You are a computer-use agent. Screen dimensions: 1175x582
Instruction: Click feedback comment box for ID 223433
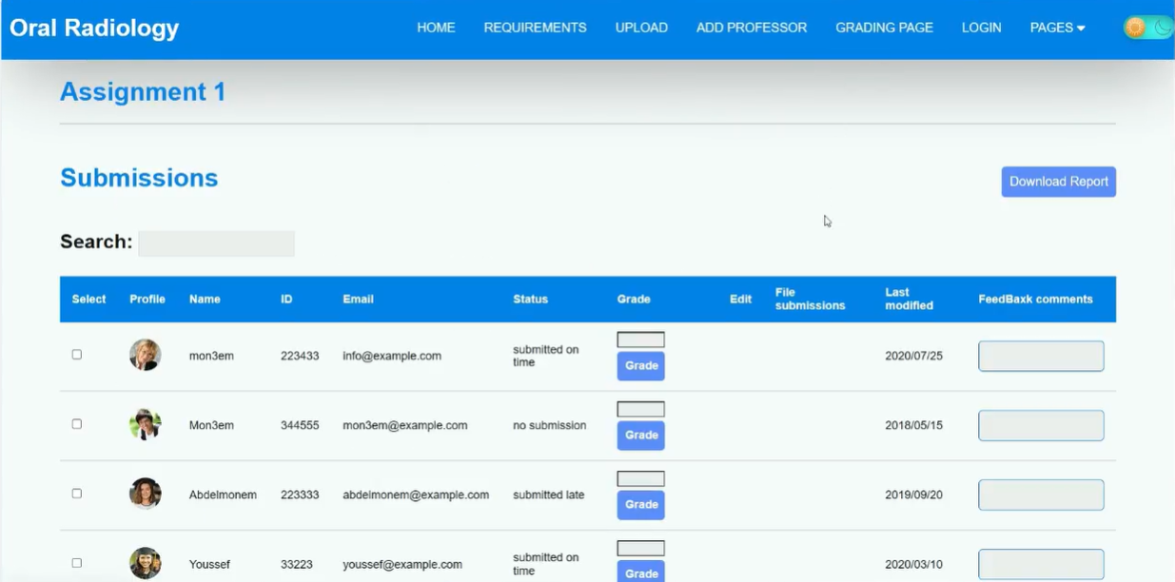tap(1041, 356)
